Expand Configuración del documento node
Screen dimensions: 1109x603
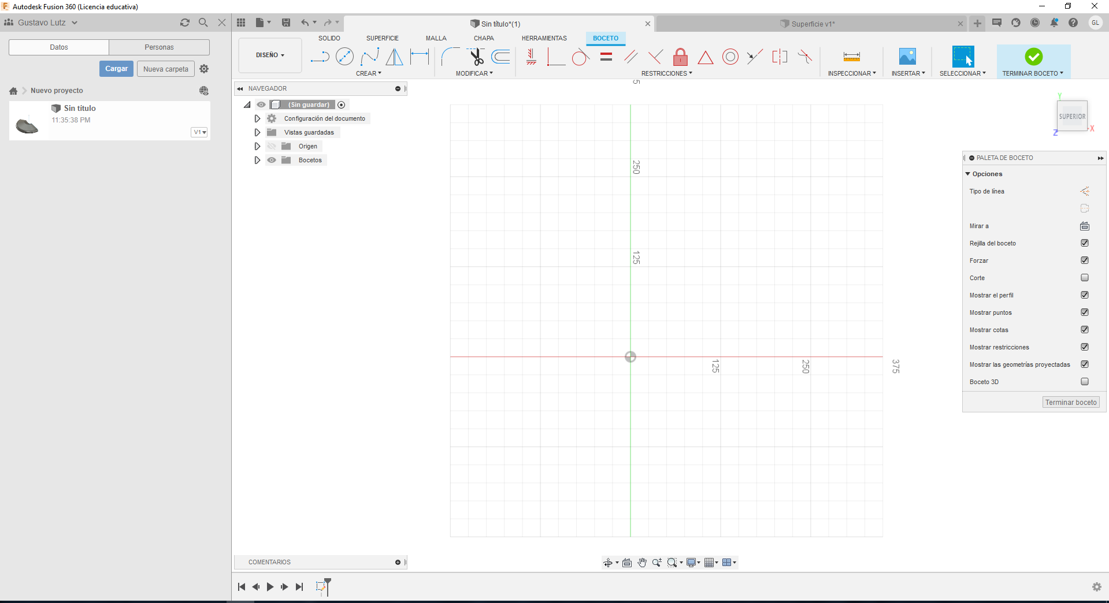[x=257, y=118]
